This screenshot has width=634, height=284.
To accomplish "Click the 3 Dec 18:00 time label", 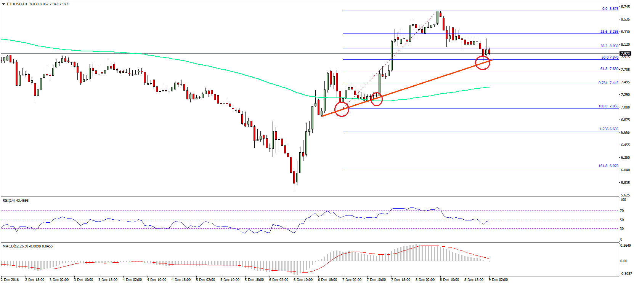I will click(x=108, y=280).
